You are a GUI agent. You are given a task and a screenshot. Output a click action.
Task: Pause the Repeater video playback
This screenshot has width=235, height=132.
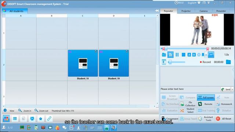tap(177, 55)
